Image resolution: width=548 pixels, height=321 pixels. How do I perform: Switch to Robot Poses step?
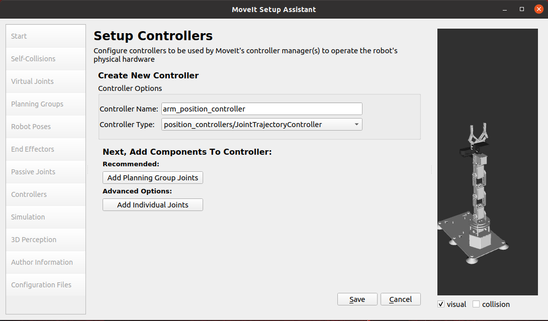coord(46,127)
